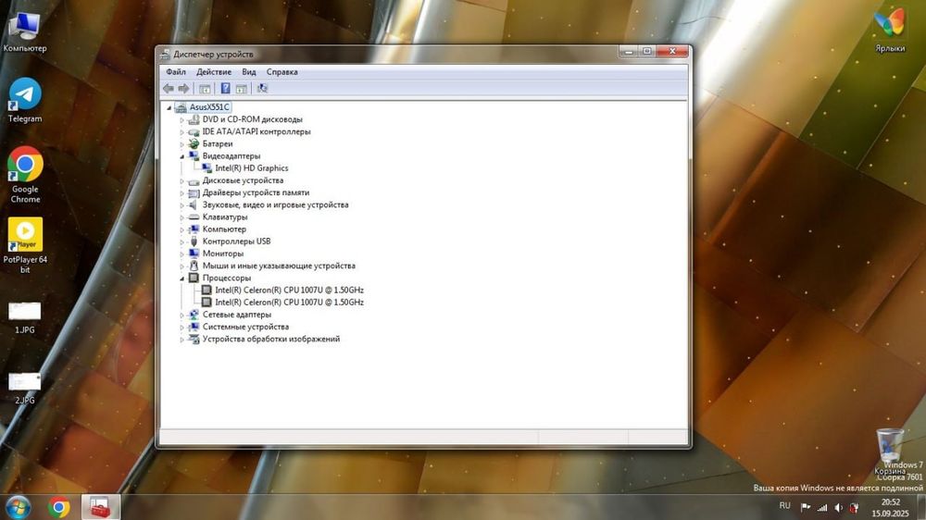
Task: Expand DVD и CD-ROM дисководы category
Action: tap(181, 119)
